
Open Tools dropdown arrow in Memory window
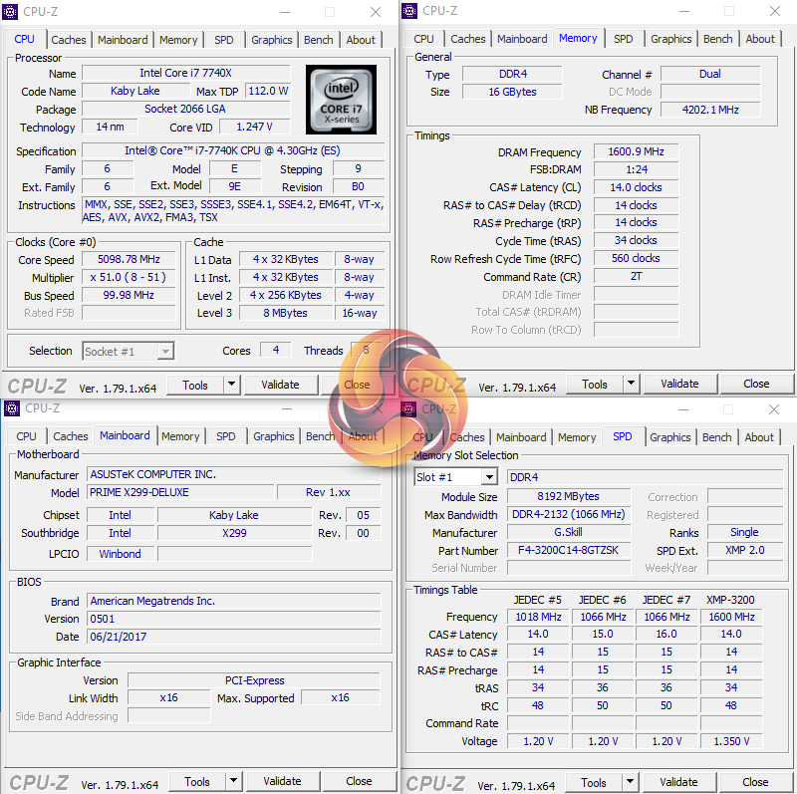(631, 384)
